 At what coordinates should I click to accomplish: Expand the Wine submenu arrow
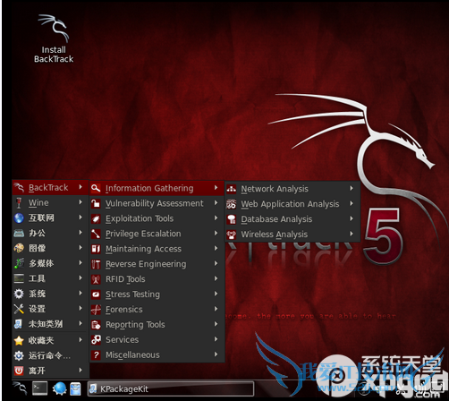coord(80,202)
